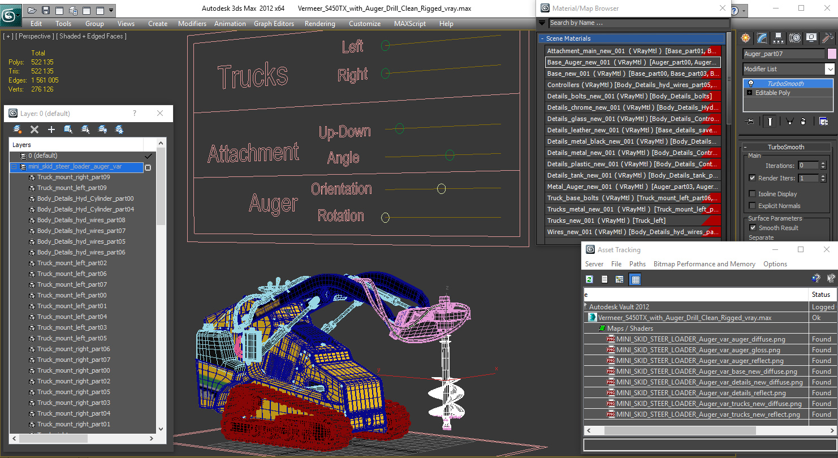Image resolution: width=838 pixels, height=458 pixels.
Task: Click the Open File toolbar icon
Action: tap(32, 10)
